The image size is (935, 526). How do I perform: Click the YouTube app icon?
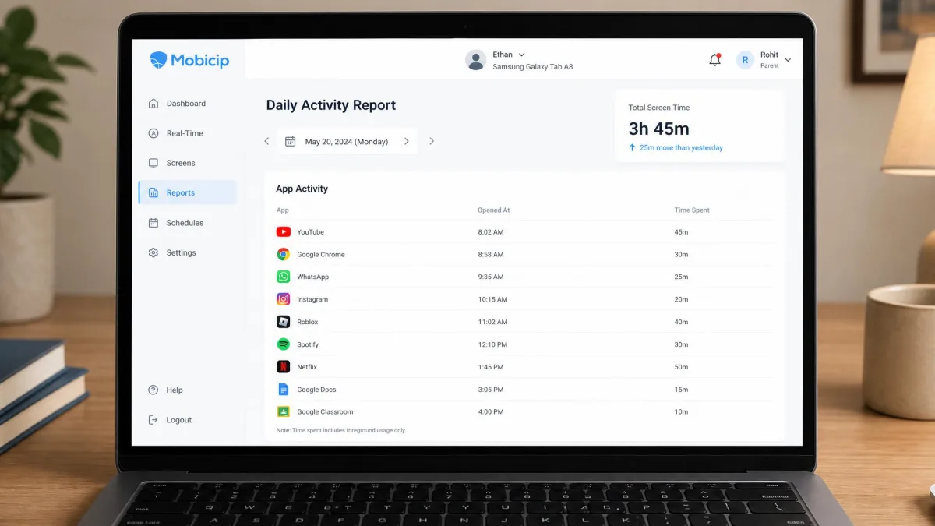(284, 231)
